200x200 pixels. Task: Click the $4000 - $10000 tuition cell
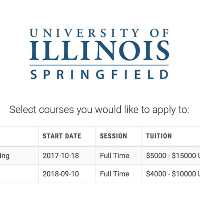click(x=171, y=174)
